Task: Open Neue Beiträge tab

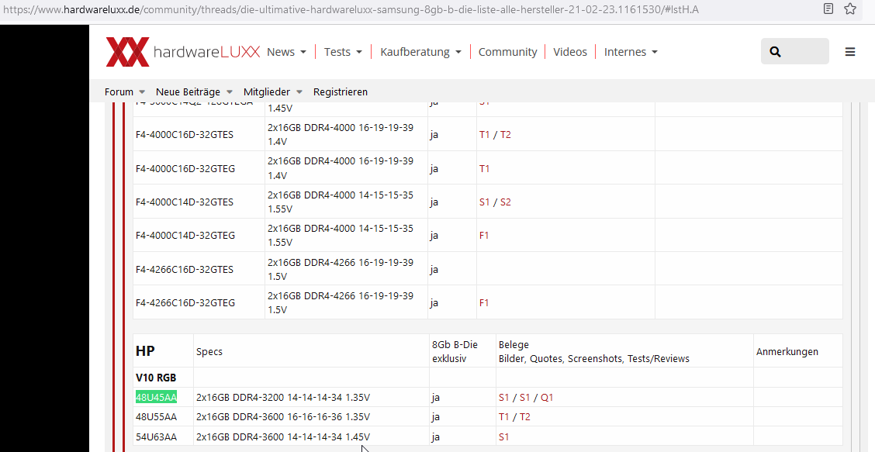Action: coord(188,92)
